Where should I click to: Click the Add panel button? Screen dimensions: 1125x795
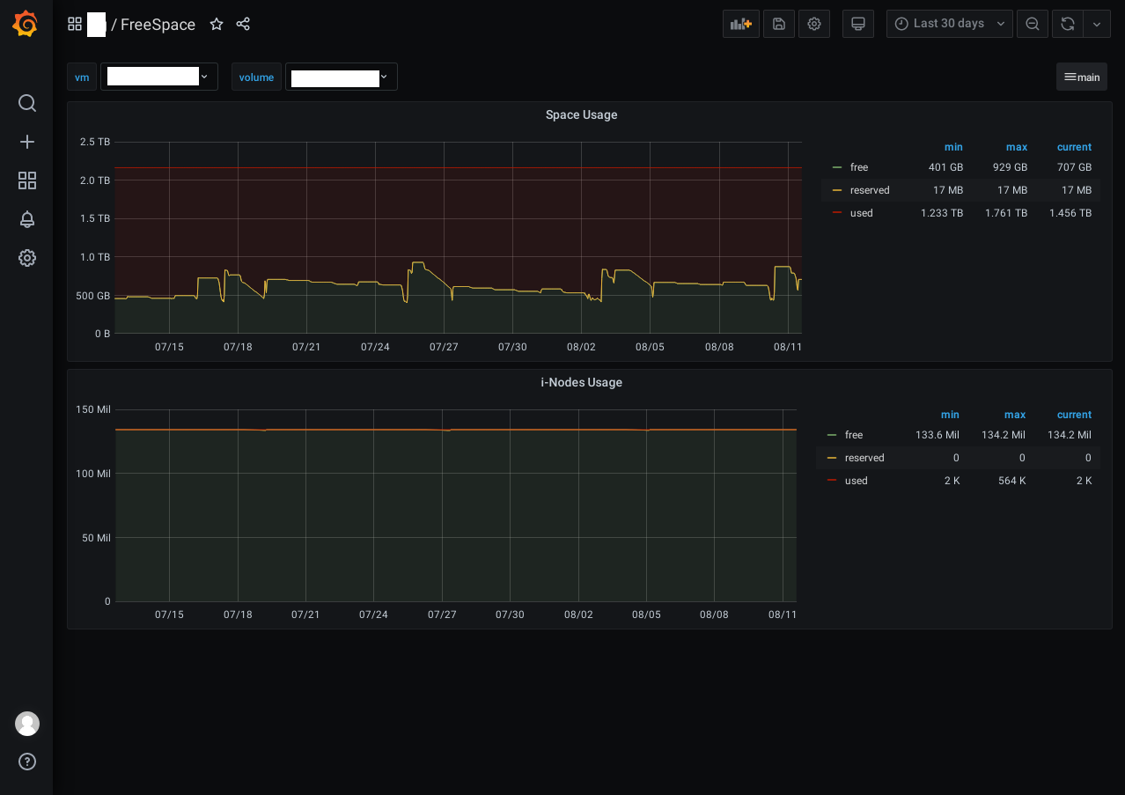740,24
